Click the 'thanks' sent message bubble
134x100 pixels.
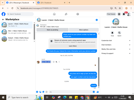click(x=94, y=86)
